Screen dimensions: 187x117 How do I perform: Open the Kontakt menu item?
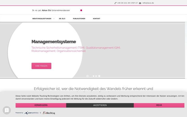click(x=97, y=19)
